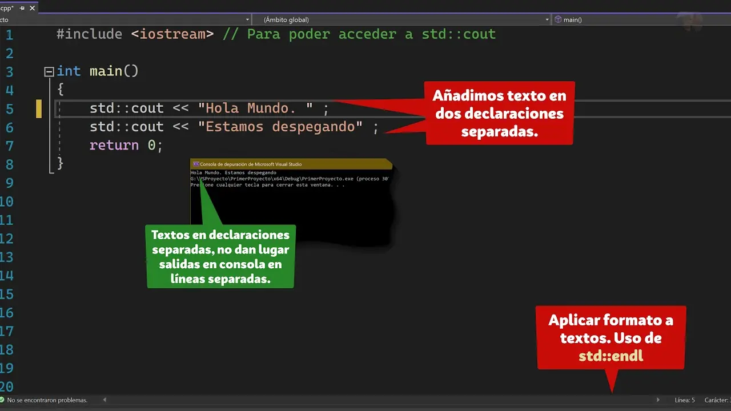Image resolution: width=731 pixels, height=411 pixels.
Task: Click 'No se encontraron problemas' status text
Action: click(x=47, y=400)
